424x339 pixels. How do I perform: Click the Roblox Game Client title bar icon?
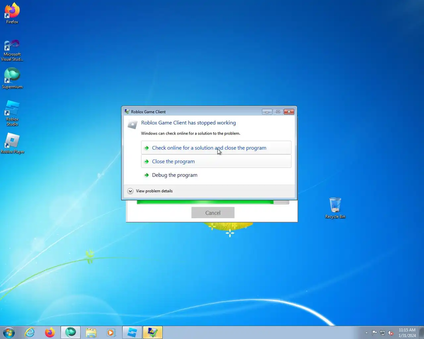(127, 112)
